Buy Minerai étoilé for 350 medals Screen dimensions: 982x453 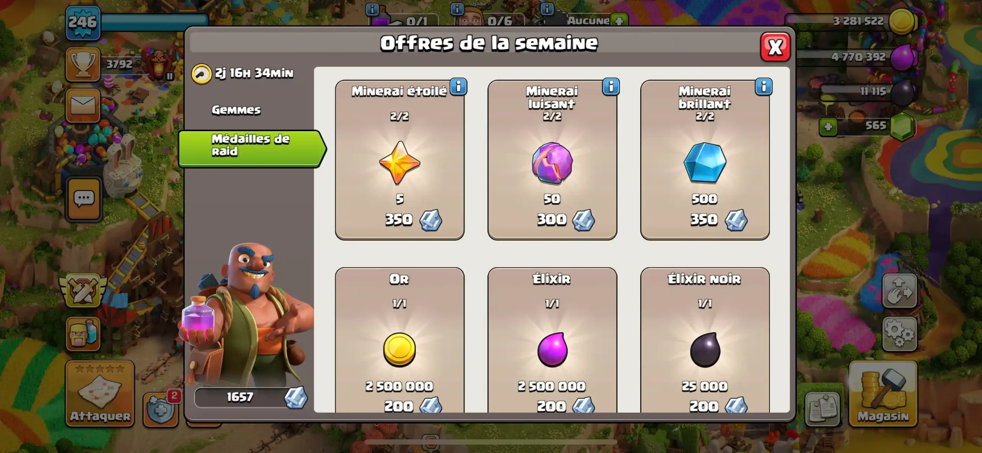400,160
